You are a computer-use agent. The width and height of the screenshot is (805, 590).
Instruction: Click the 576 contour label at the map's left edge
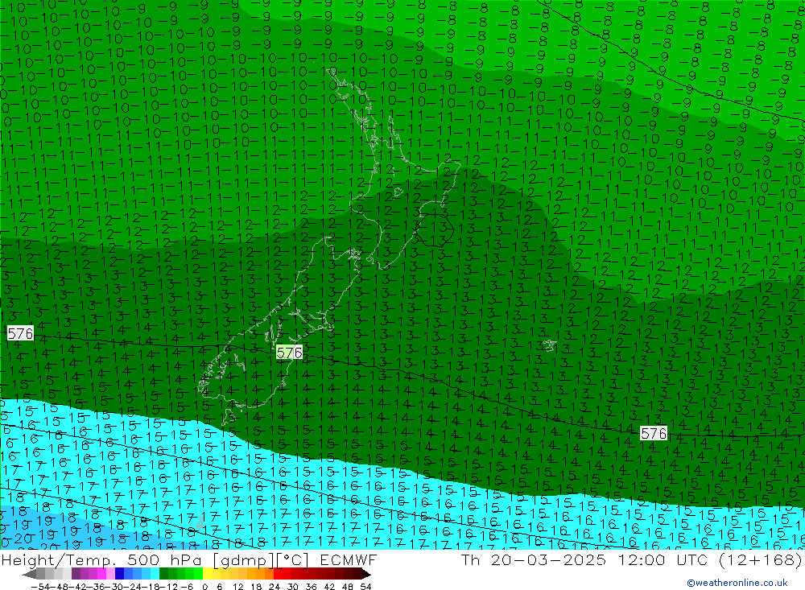(20, 333)
